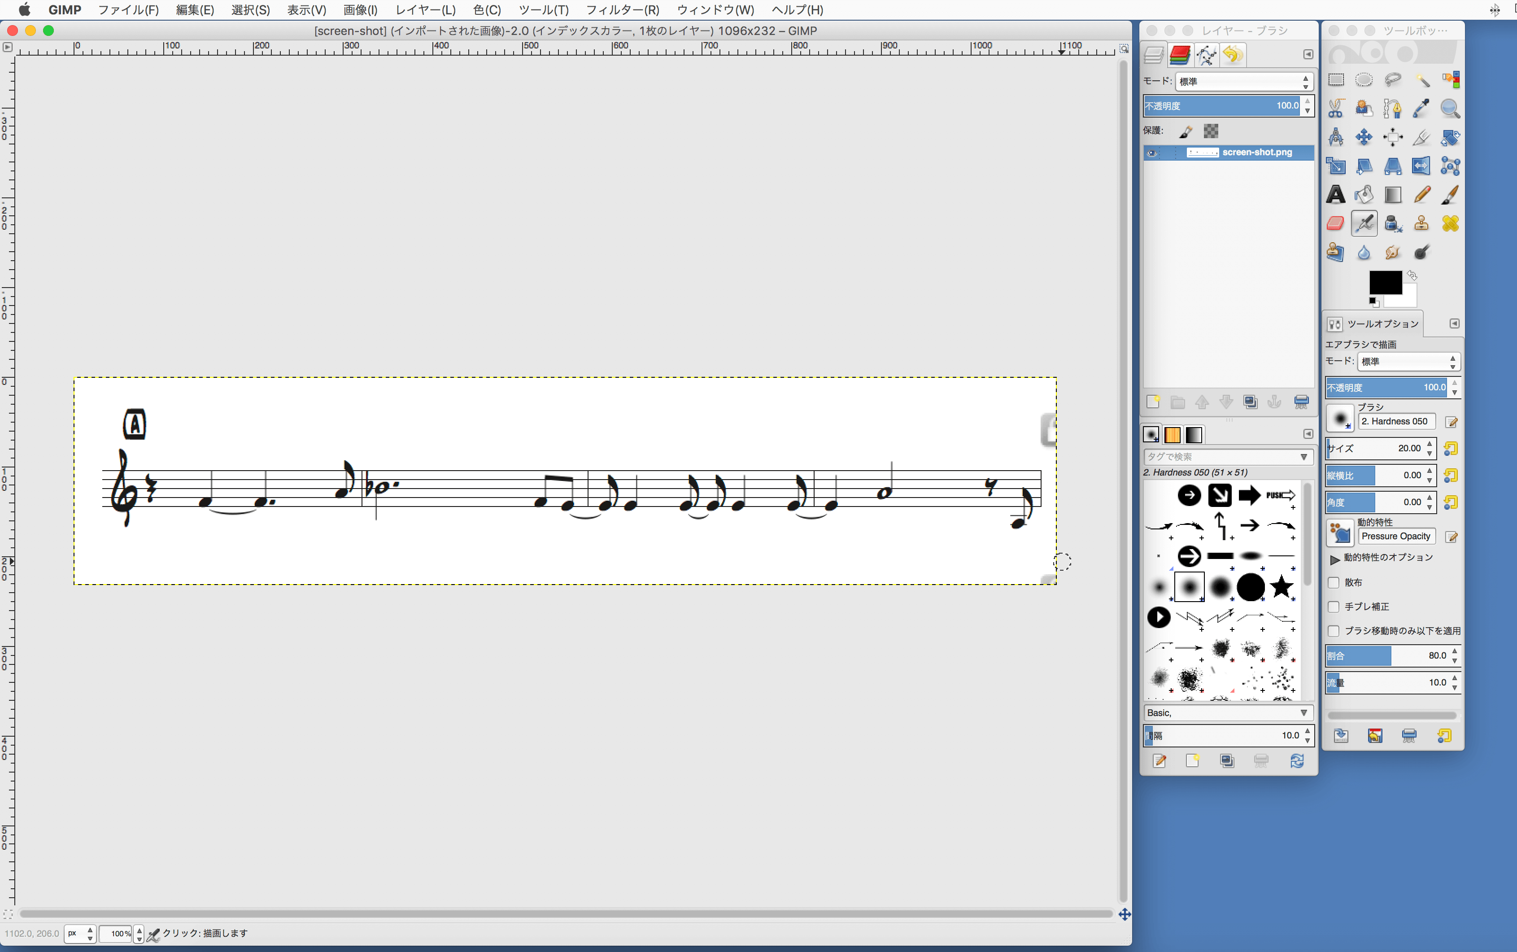Viewport: 1517px width, 952px height.
Task: Select the Text tool
Action: point(1336,195)
